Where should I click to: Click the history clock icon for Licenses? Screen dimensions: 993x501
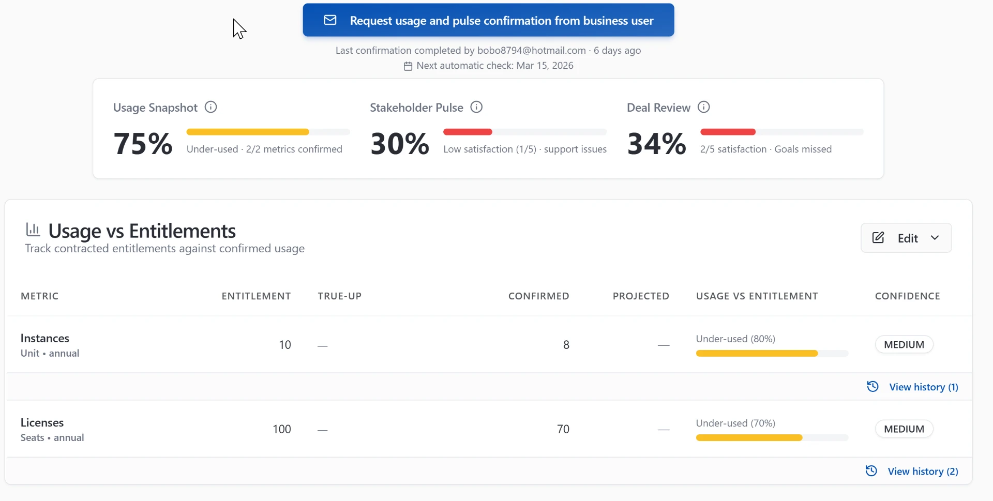(871, 471)
